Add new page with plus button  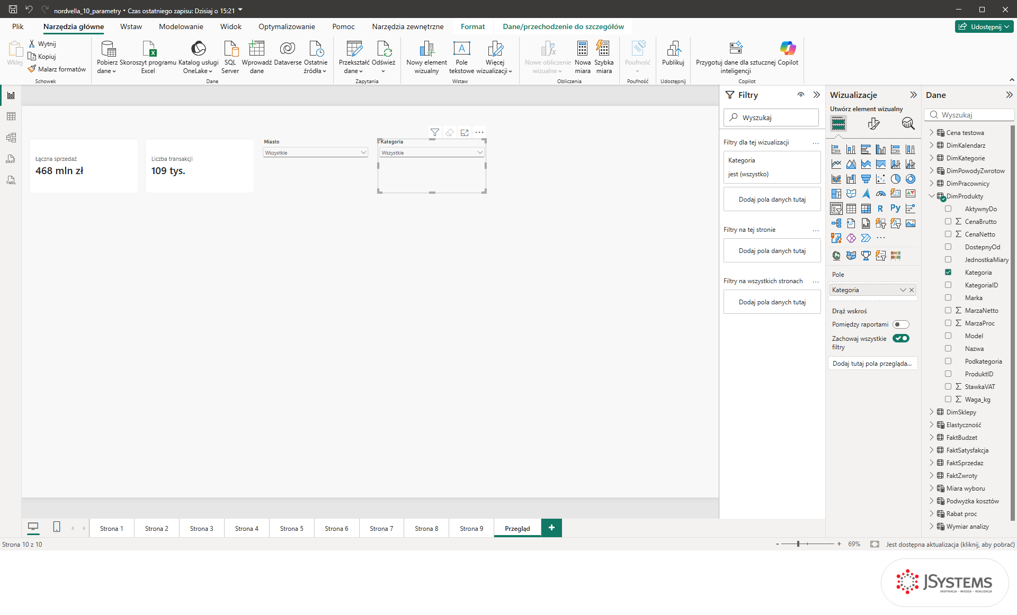coord(551,528)
